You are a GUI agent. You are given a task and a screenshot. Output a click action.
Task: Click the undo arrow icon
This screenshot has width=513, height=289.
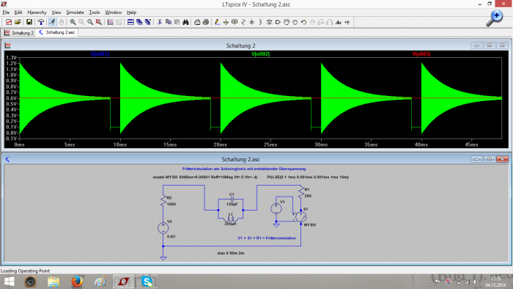tap(303, 22)
